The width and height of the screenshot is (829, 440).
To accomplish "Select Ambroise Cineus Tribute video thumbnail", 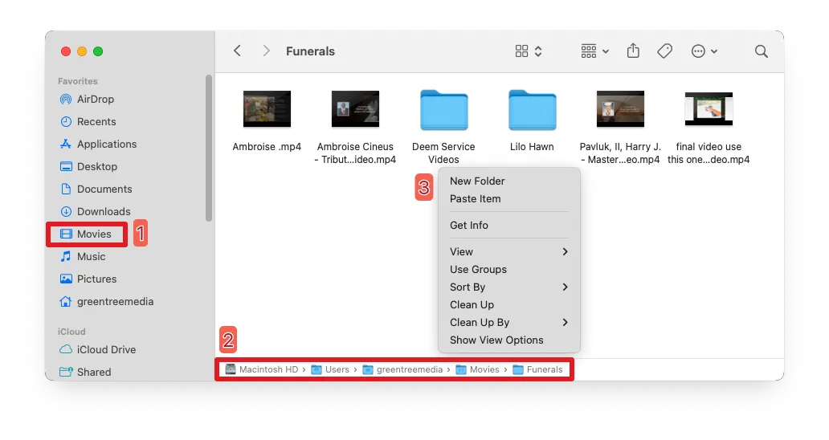I will coord(355,109).
